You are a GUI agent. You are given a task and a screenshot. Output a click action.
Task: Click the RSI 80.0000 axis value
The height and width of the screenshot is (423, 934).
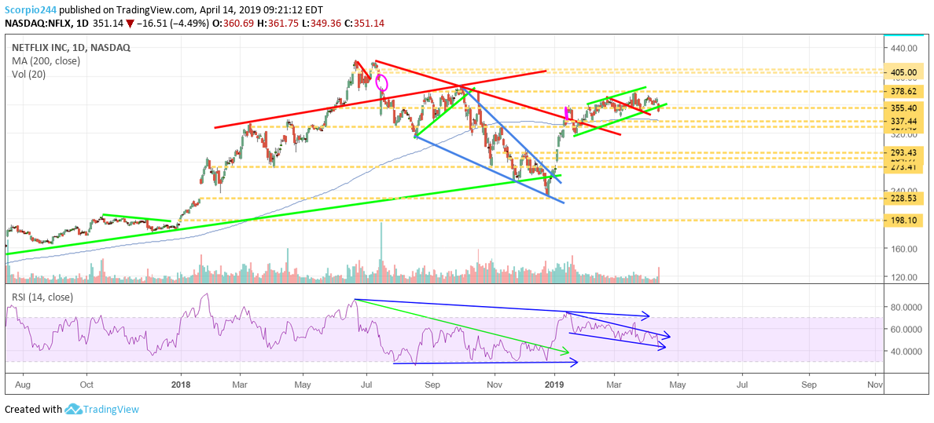click(908, 308)
